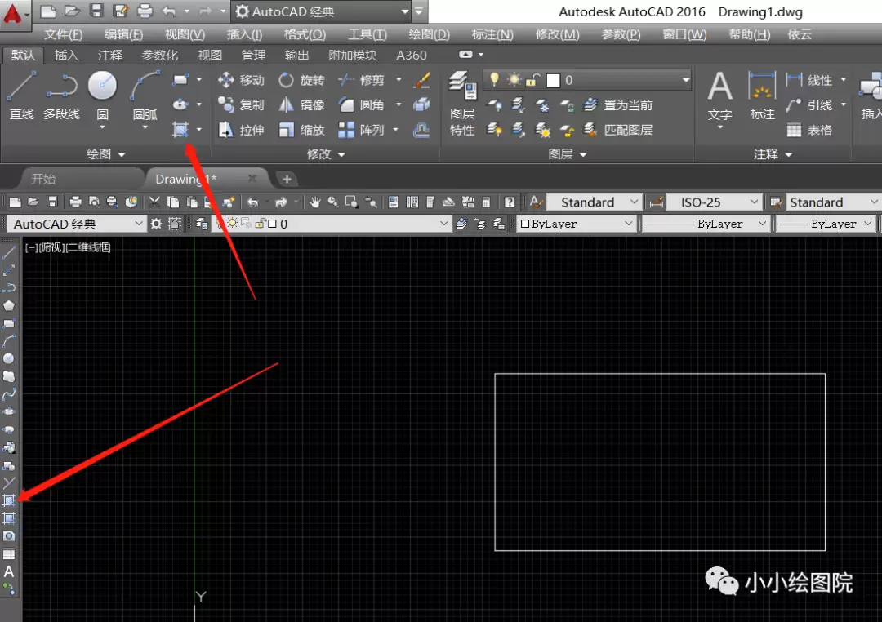Open the 绘图(D) menu

(x=430, y=35)
